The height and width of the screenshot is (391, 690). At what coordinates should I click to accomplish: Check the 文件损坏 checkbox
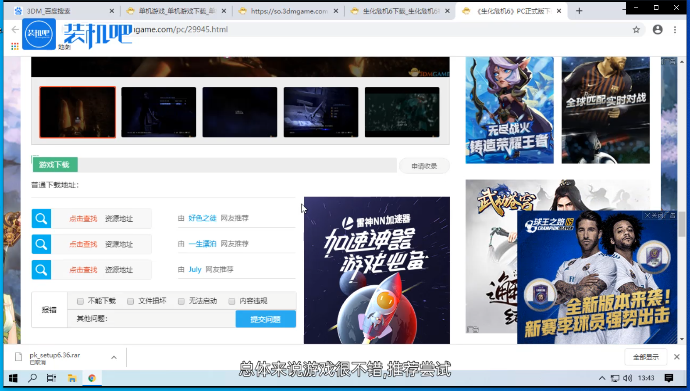131,301
